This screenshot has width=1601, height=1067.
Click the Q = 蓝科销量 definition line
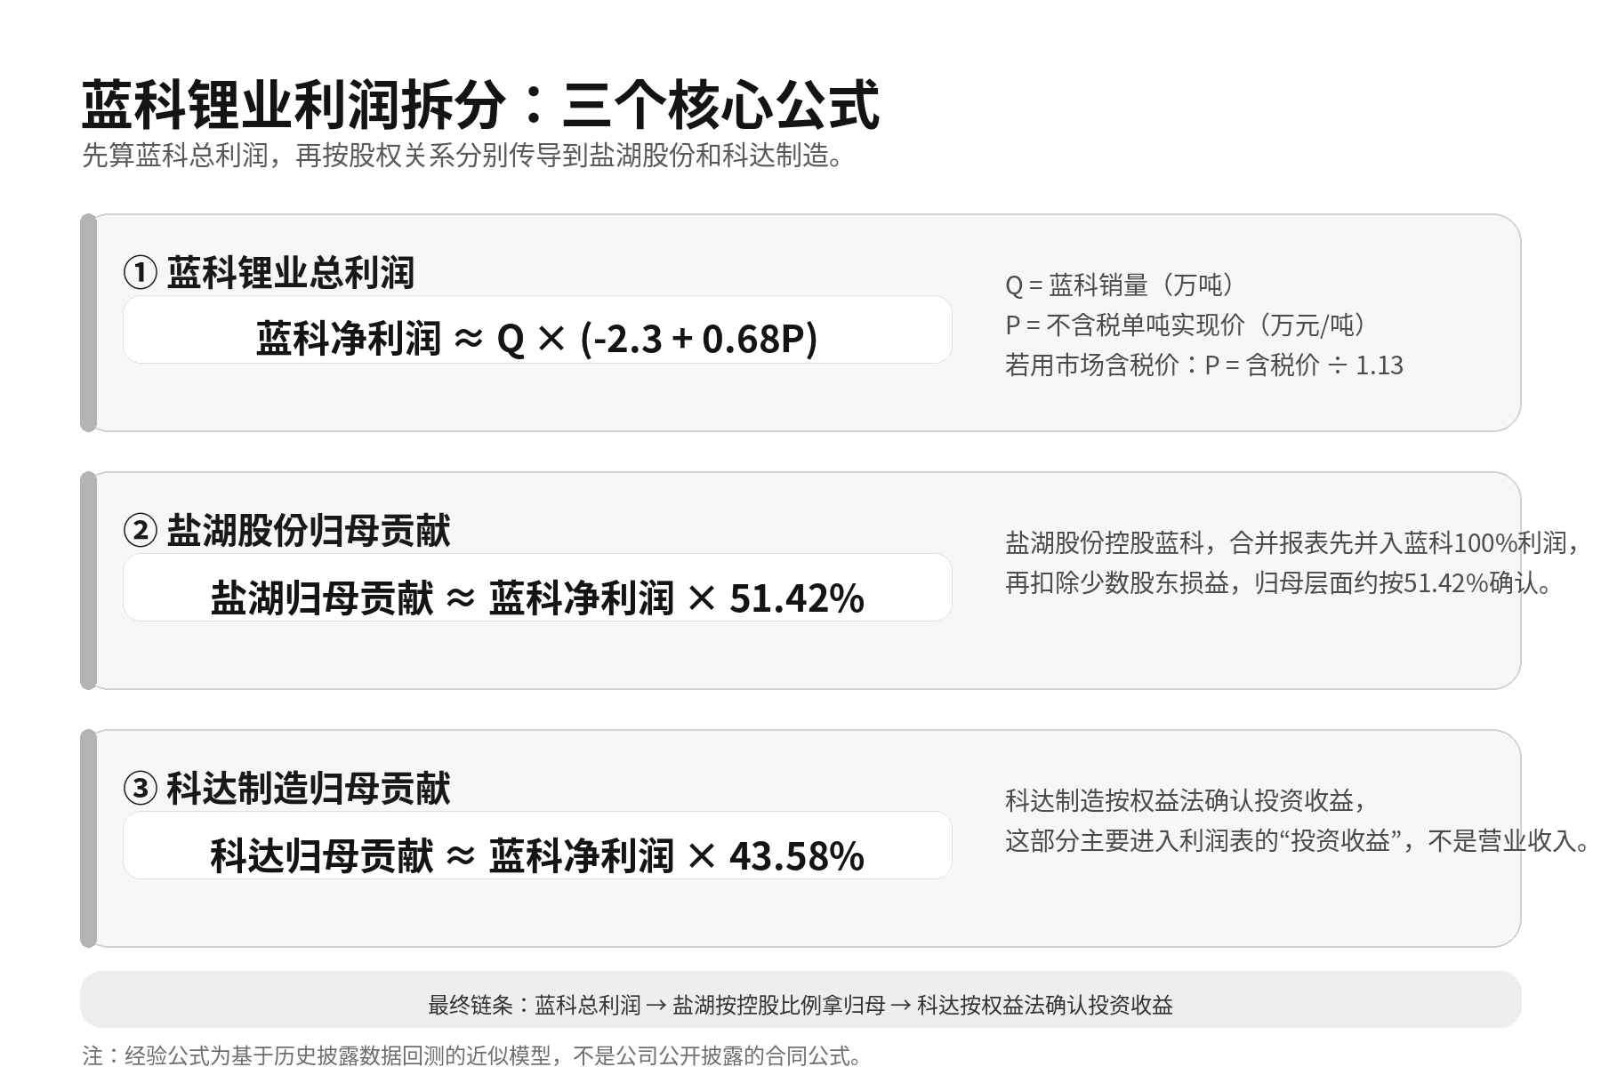pyautogui.click(x=1119, y=285)
